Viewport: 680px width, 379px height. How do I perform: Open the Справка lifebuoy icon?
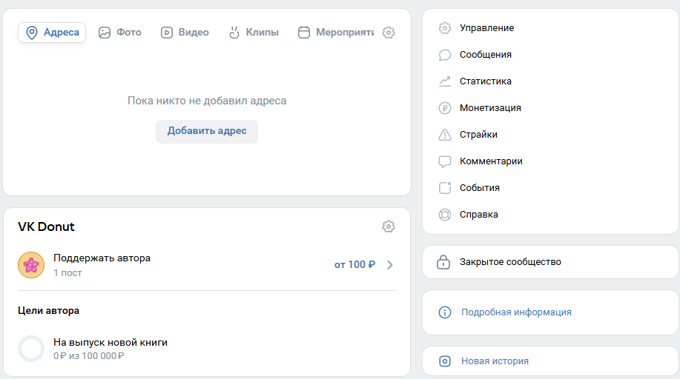[x=444, y=215]
